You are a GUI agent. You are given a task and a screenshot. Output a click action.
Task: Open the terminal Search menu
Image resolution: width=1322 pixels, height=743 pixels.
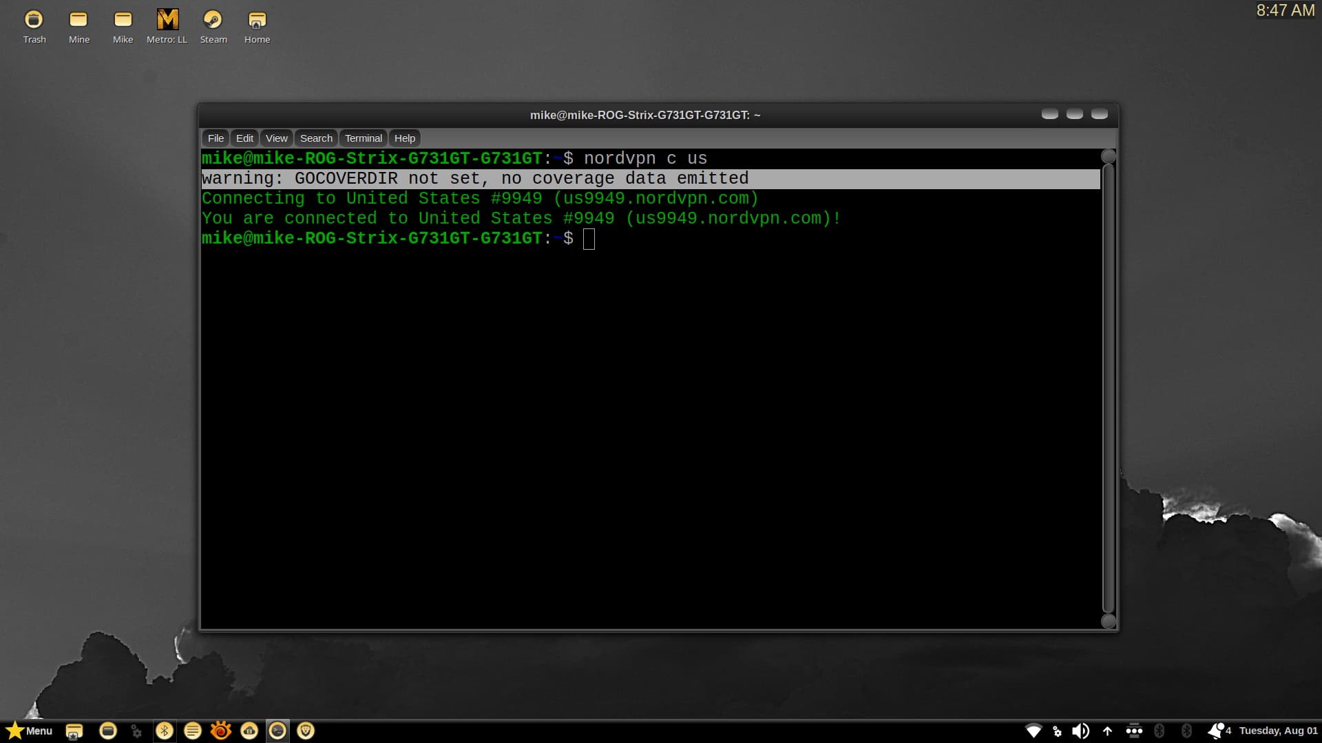click(x=316, y=138)
